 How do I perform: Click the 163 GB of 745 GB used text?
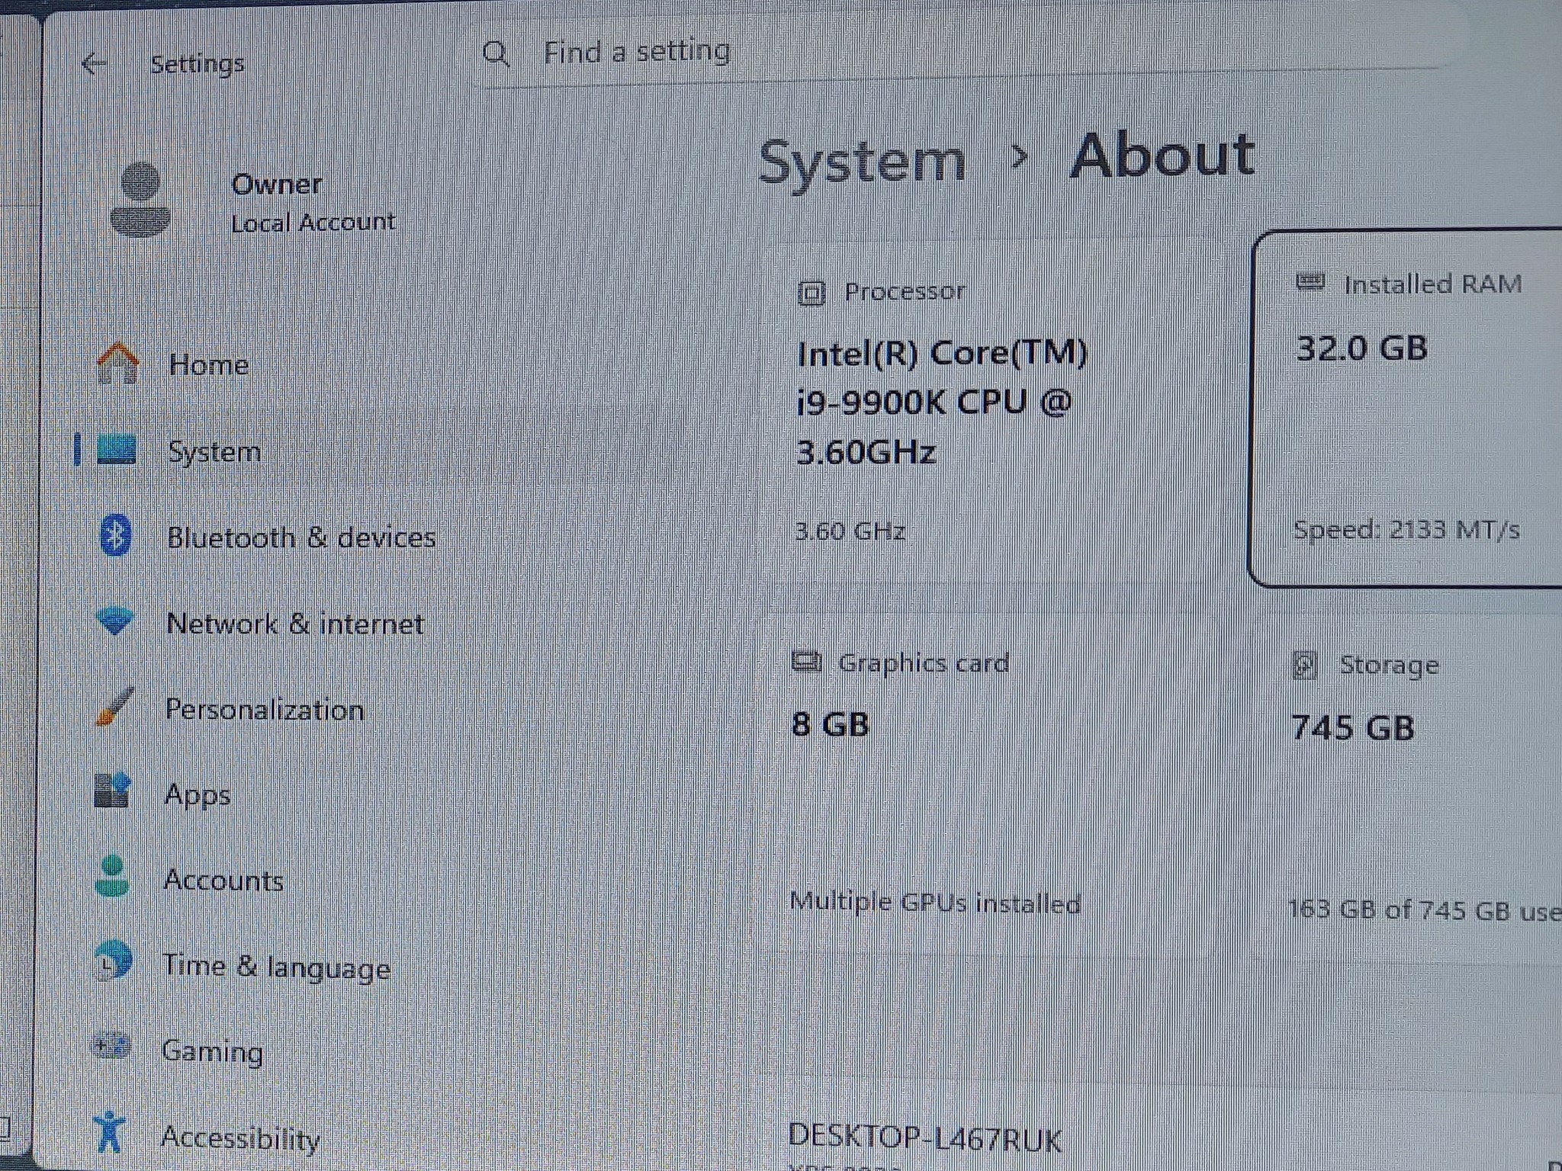(x=1425, y=910)
